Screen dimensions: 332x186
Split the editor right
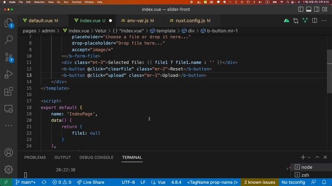[315, 21]
